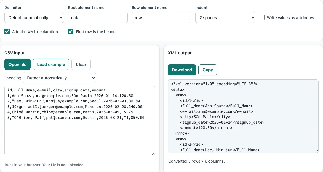Click the opening data tag in output
The image size is (323, 172).
[x=178, y=90]
